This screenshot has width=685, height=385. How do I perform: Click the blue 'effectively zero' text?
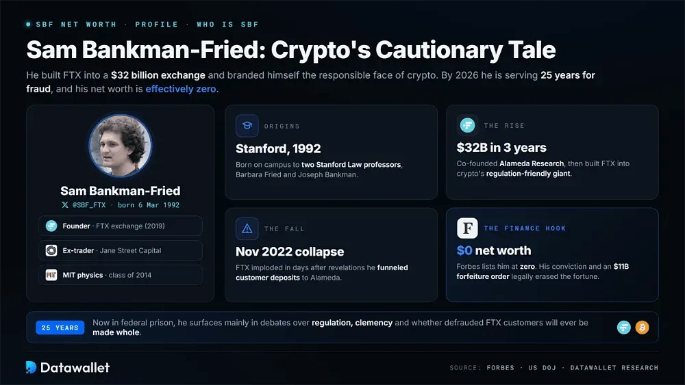(181, 89)
